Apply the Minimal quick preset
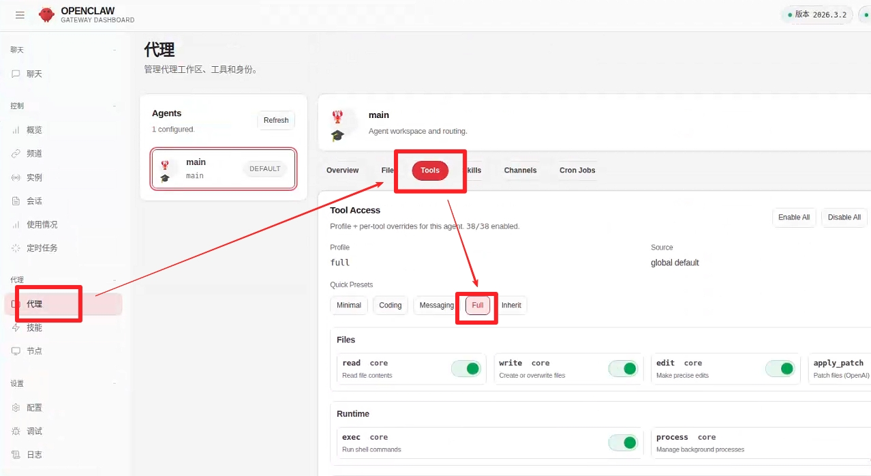 349,305
